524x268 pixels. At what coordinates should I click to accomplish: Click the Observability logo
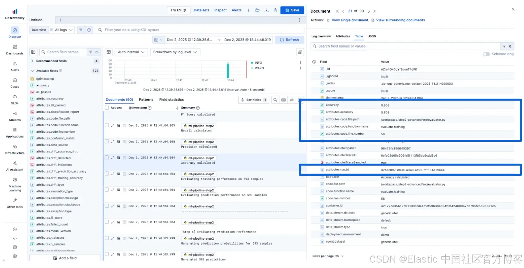[x=15, y=14]
